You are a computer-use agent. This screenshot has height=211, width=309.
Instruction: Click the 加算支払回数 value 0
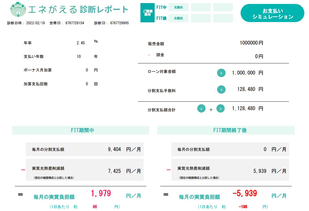[x=87, y=84]
